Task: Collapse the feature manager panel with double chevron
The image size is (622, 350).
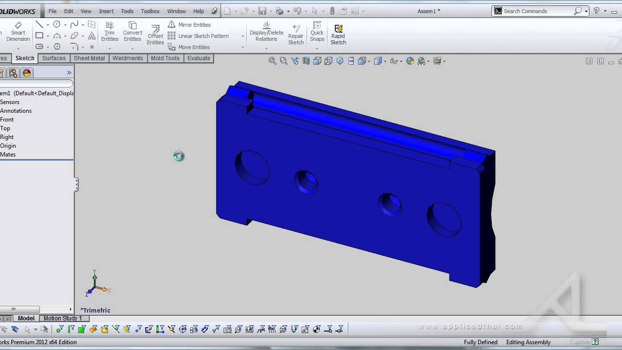Action: click(69, 73)
